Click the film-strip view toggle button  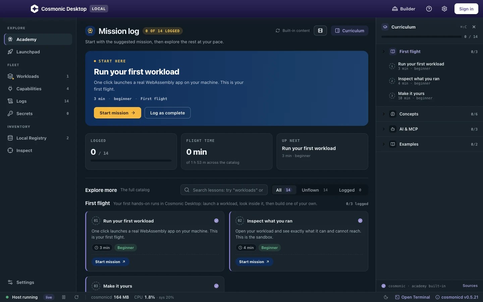(x=320, y=31)
